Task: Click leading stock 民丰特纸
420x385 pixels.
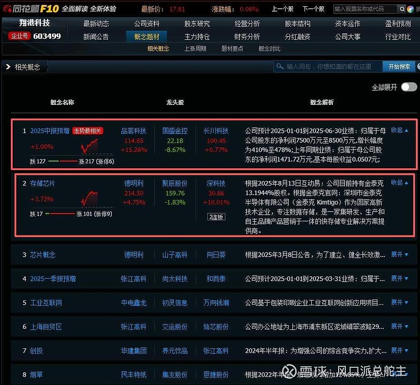Action: 134,375
